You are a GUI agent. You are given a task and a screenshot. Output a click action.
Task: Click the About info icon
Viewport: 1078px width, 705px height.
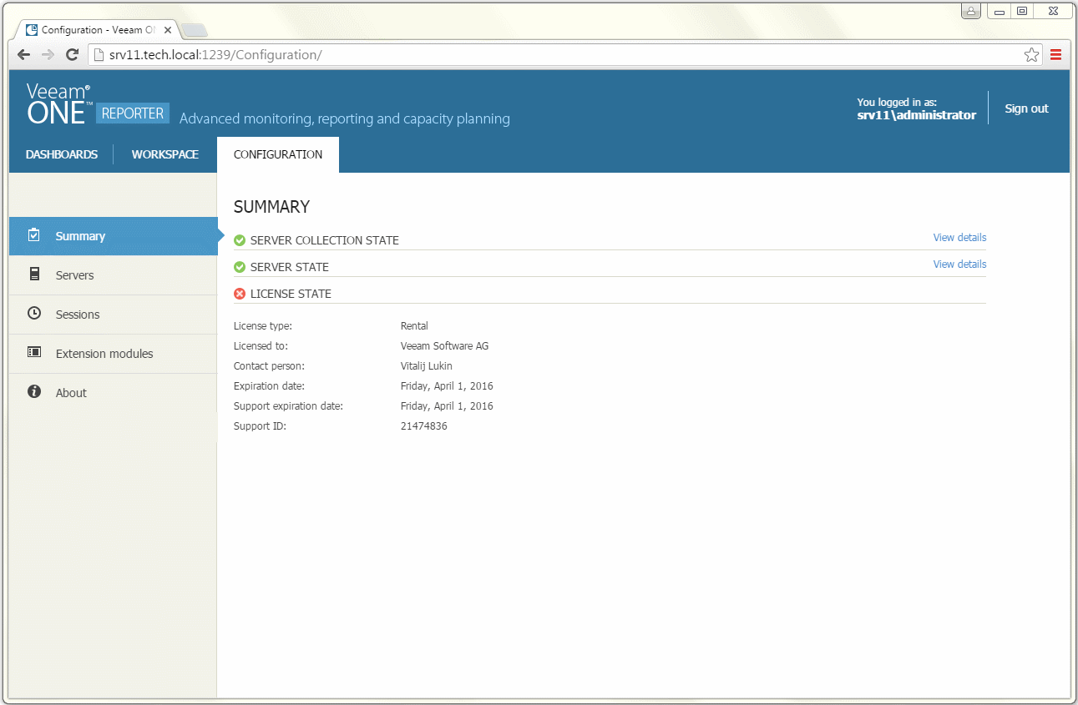tap(34, 392)
